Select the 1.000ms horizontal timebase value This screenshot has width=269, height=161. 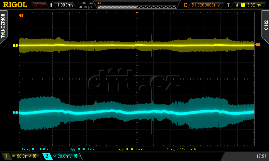coord(65,5)
